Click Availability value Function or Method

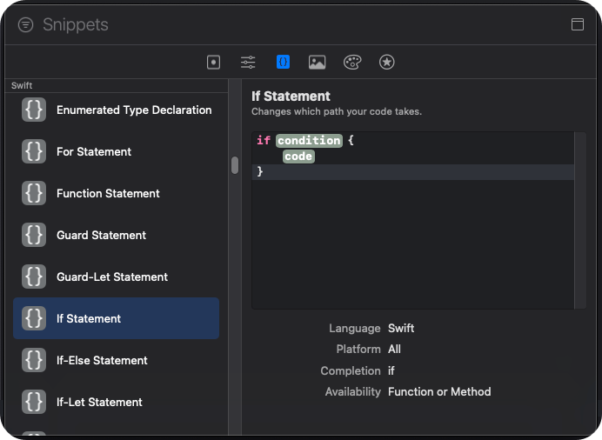(439, 391)
